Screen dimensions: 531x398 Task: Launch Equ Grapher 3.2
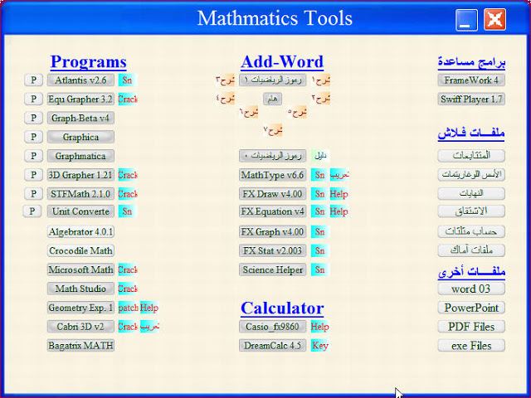coord(80,99)
